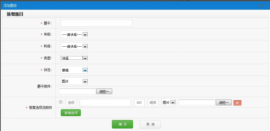Click the KEY input field
Viewport: 270px width, 131px height.
139,103
